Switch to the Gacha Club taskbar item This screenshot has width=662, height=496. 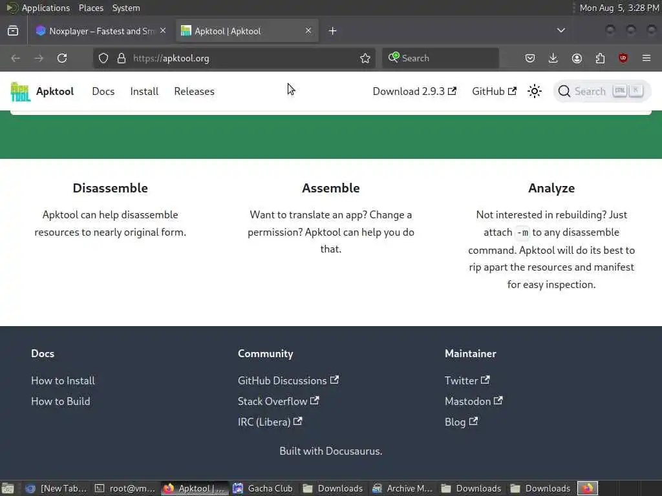coord(263,488)
